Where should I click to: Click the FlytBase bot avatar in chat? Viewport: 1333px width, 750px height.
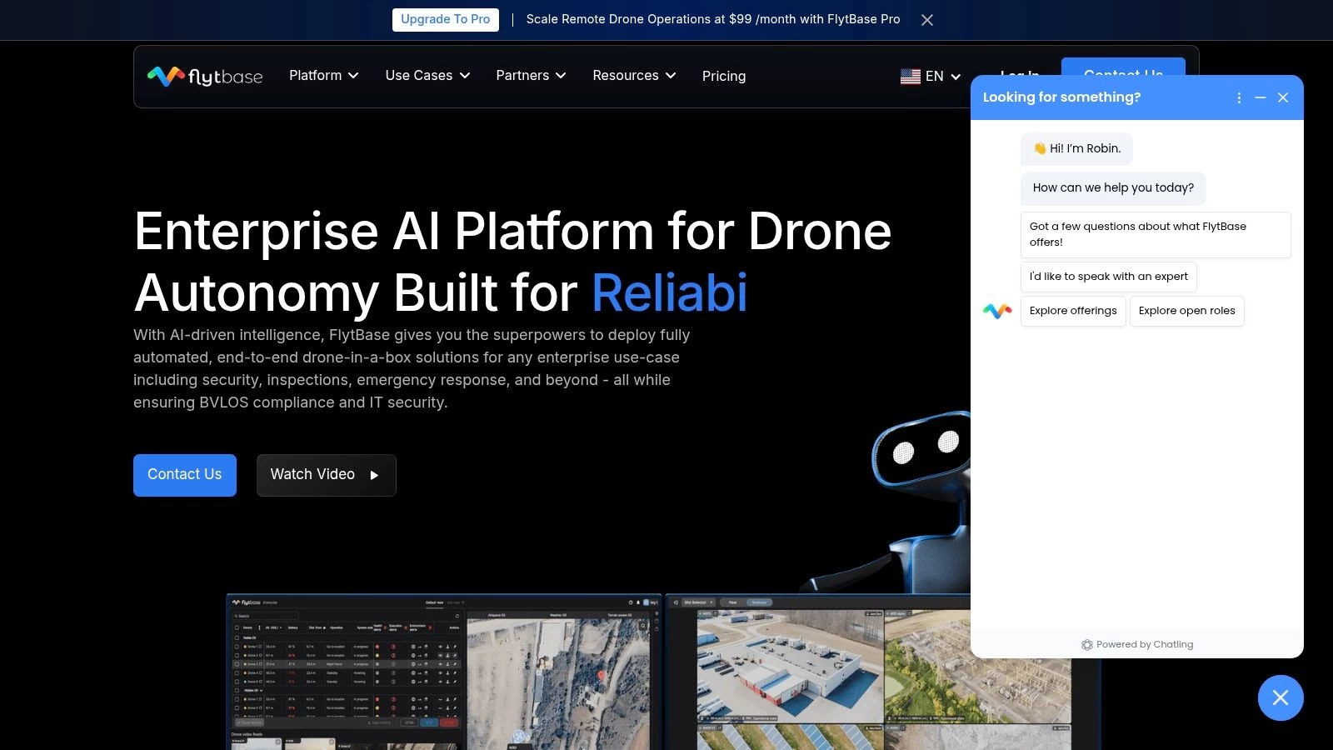(x=997, y=311)
